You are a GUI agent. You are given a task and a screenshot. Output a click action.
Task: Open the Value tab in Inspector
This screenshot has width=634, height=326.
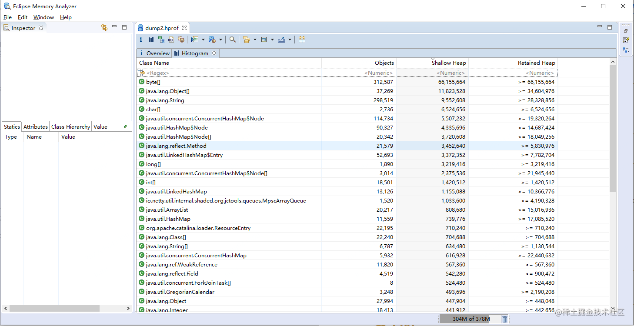pos(100,126)
